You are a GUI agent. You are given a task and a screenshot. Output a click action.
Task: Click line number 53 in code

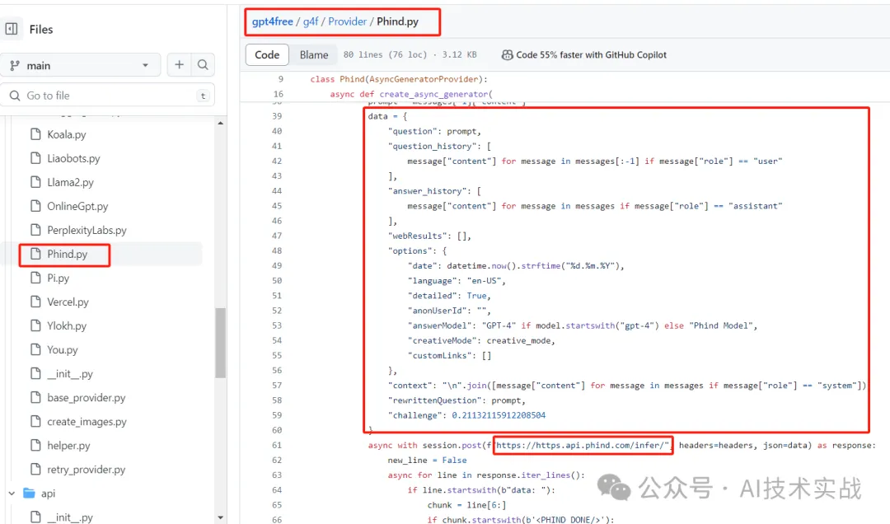277,325
